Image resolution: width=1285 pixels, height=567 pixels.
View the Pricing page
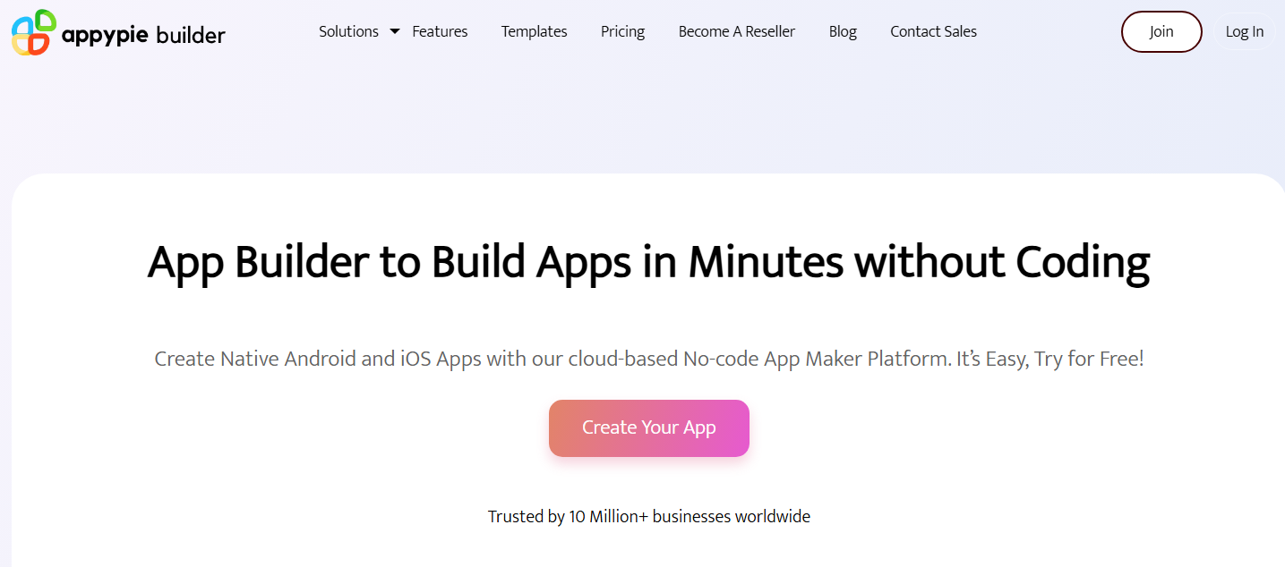point(622,31)
